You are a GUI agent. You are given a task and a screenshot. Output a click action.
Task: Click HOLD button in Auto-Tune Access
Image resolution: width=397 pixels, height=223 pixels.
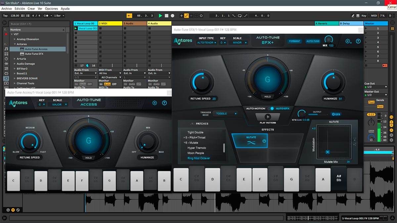pyautogui.click(x=89, y=158)
